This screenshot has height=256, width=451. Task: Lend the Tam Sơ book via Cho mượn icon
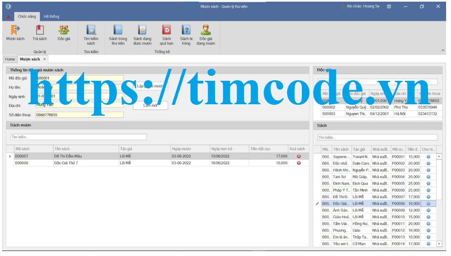click(428, 177)
